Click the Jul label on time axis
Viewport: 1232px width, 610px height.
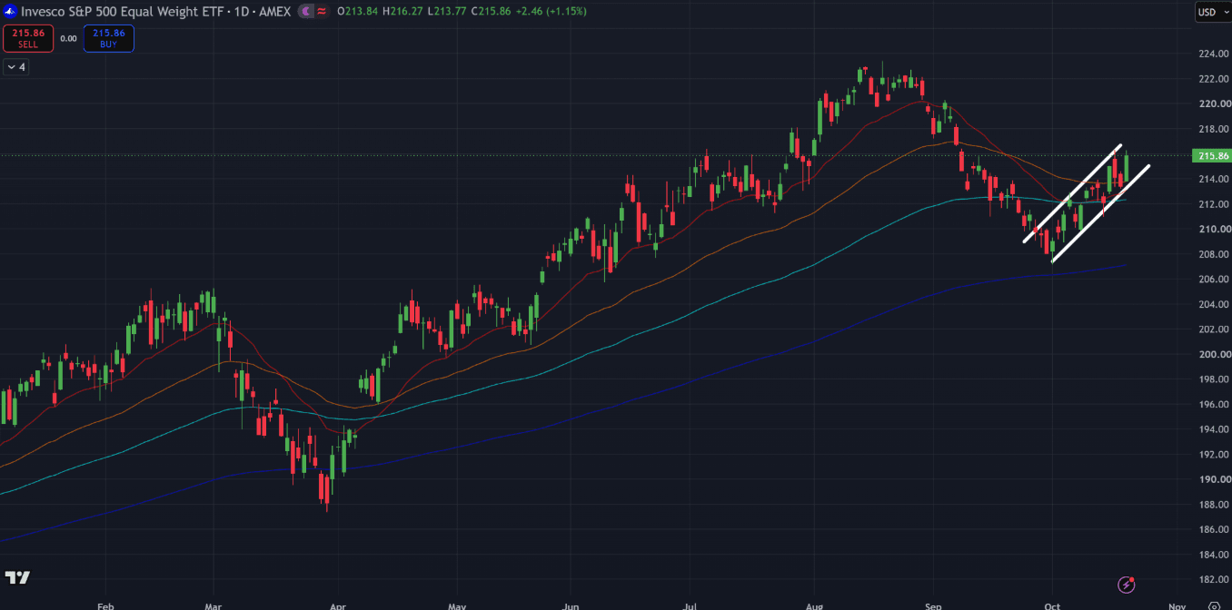coord(691,605)
